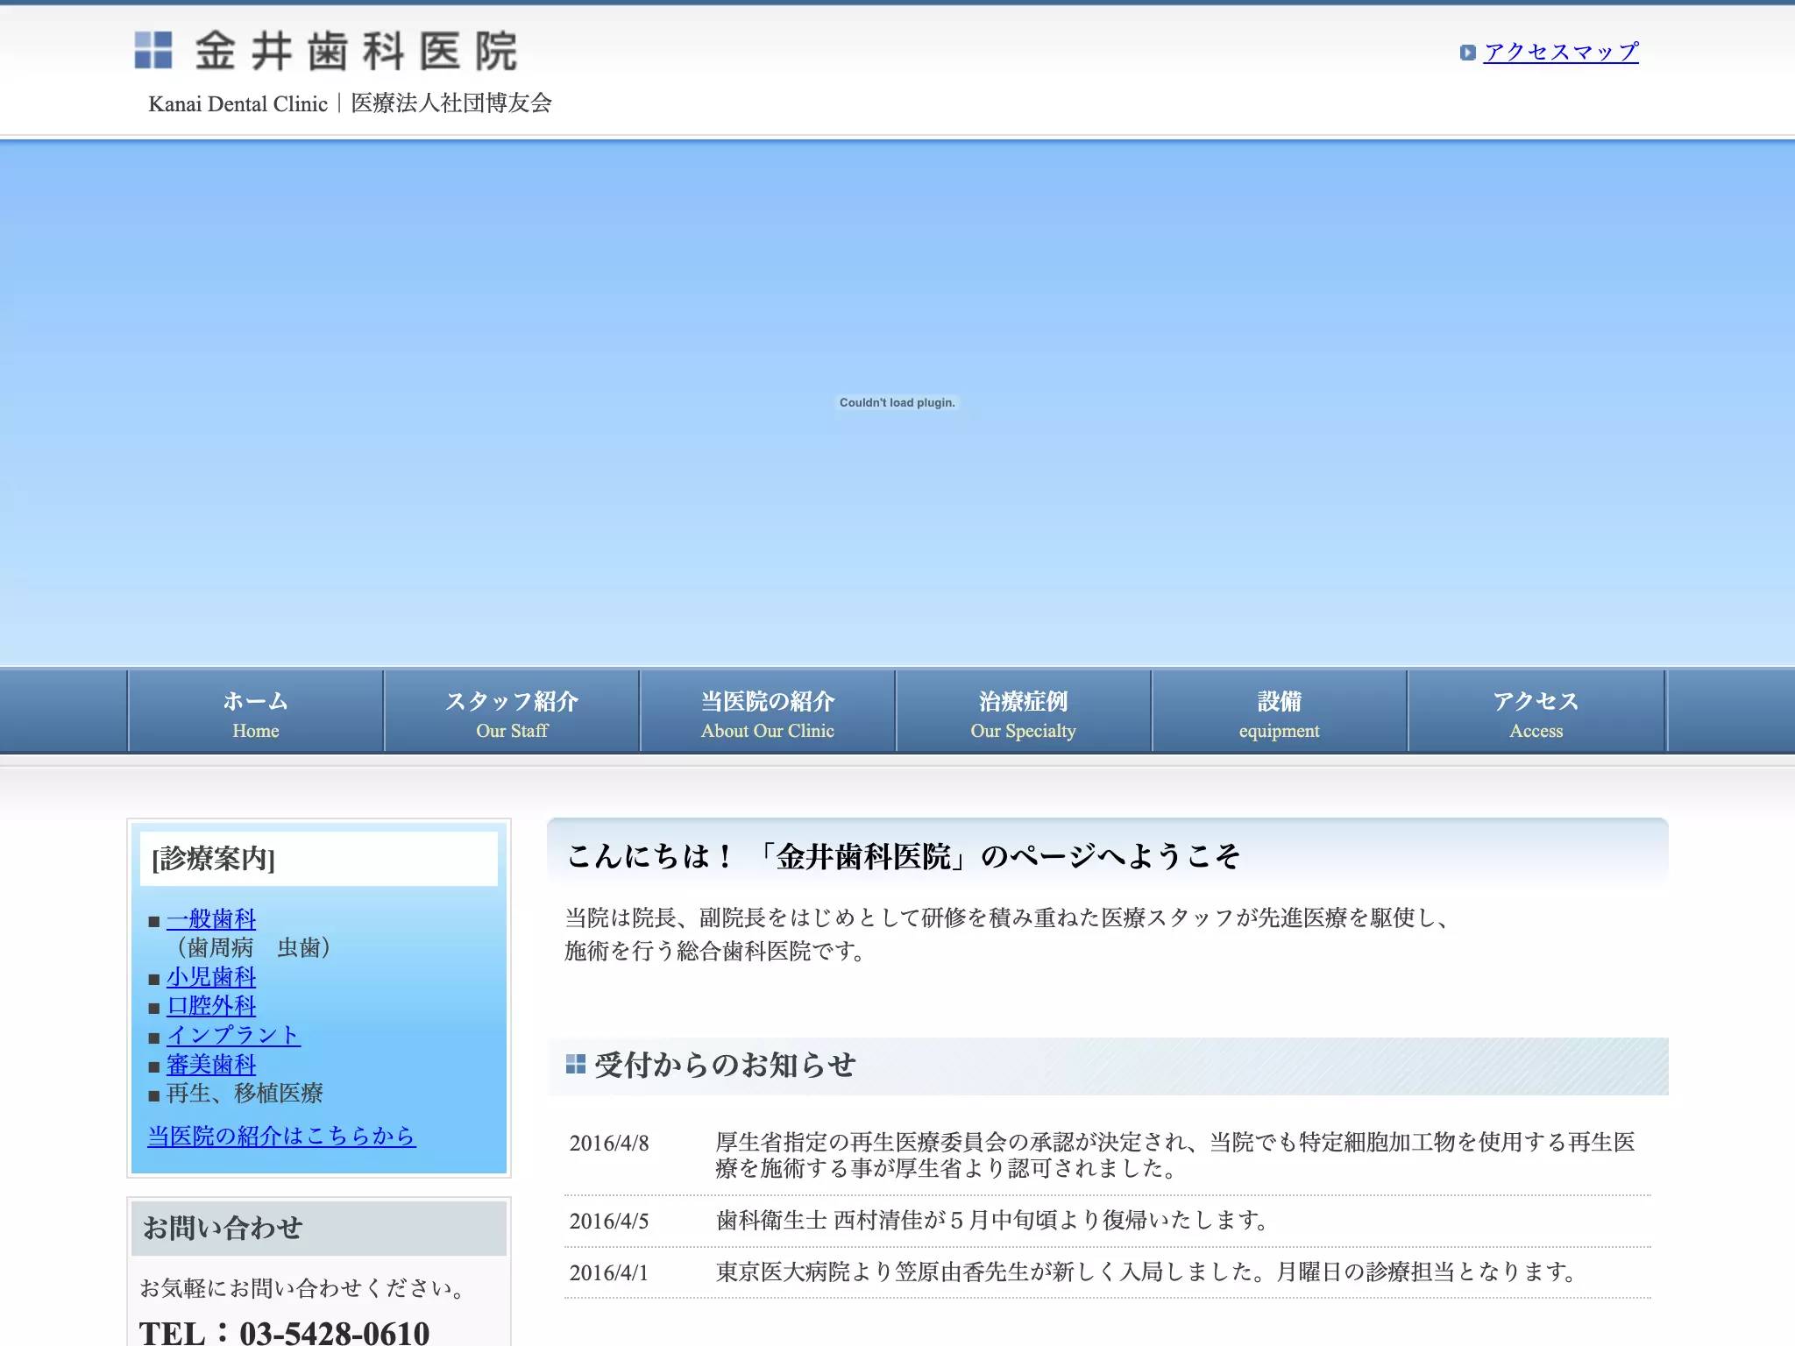The image size is (1795, 1346).
Task: Click phone number 03-5428-0610
Action: pyautogui.click(x=335, y=1333)
